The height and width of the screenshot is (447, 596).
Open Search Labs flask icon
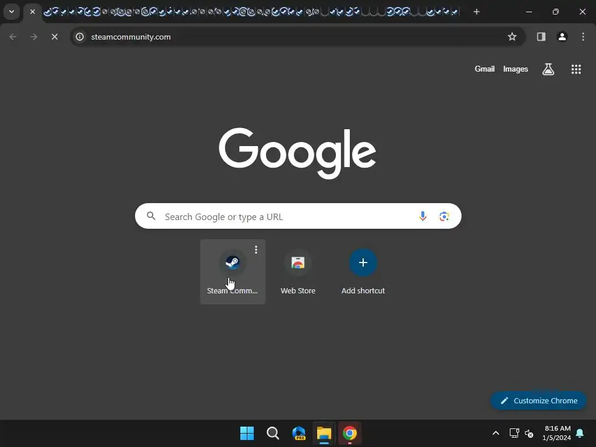(548, 69)
